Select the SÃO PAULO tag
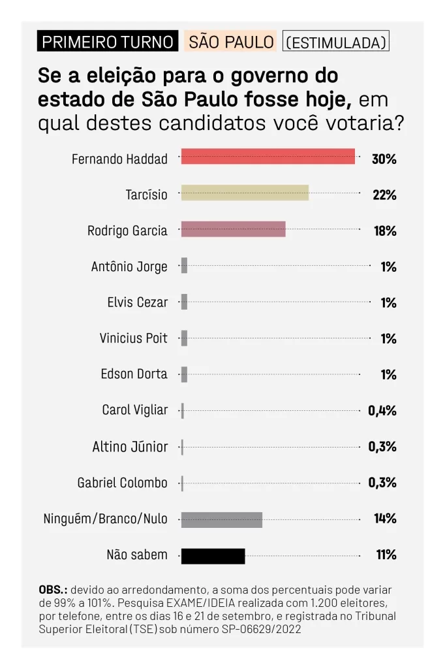445x669 pixels. [230, 41]
